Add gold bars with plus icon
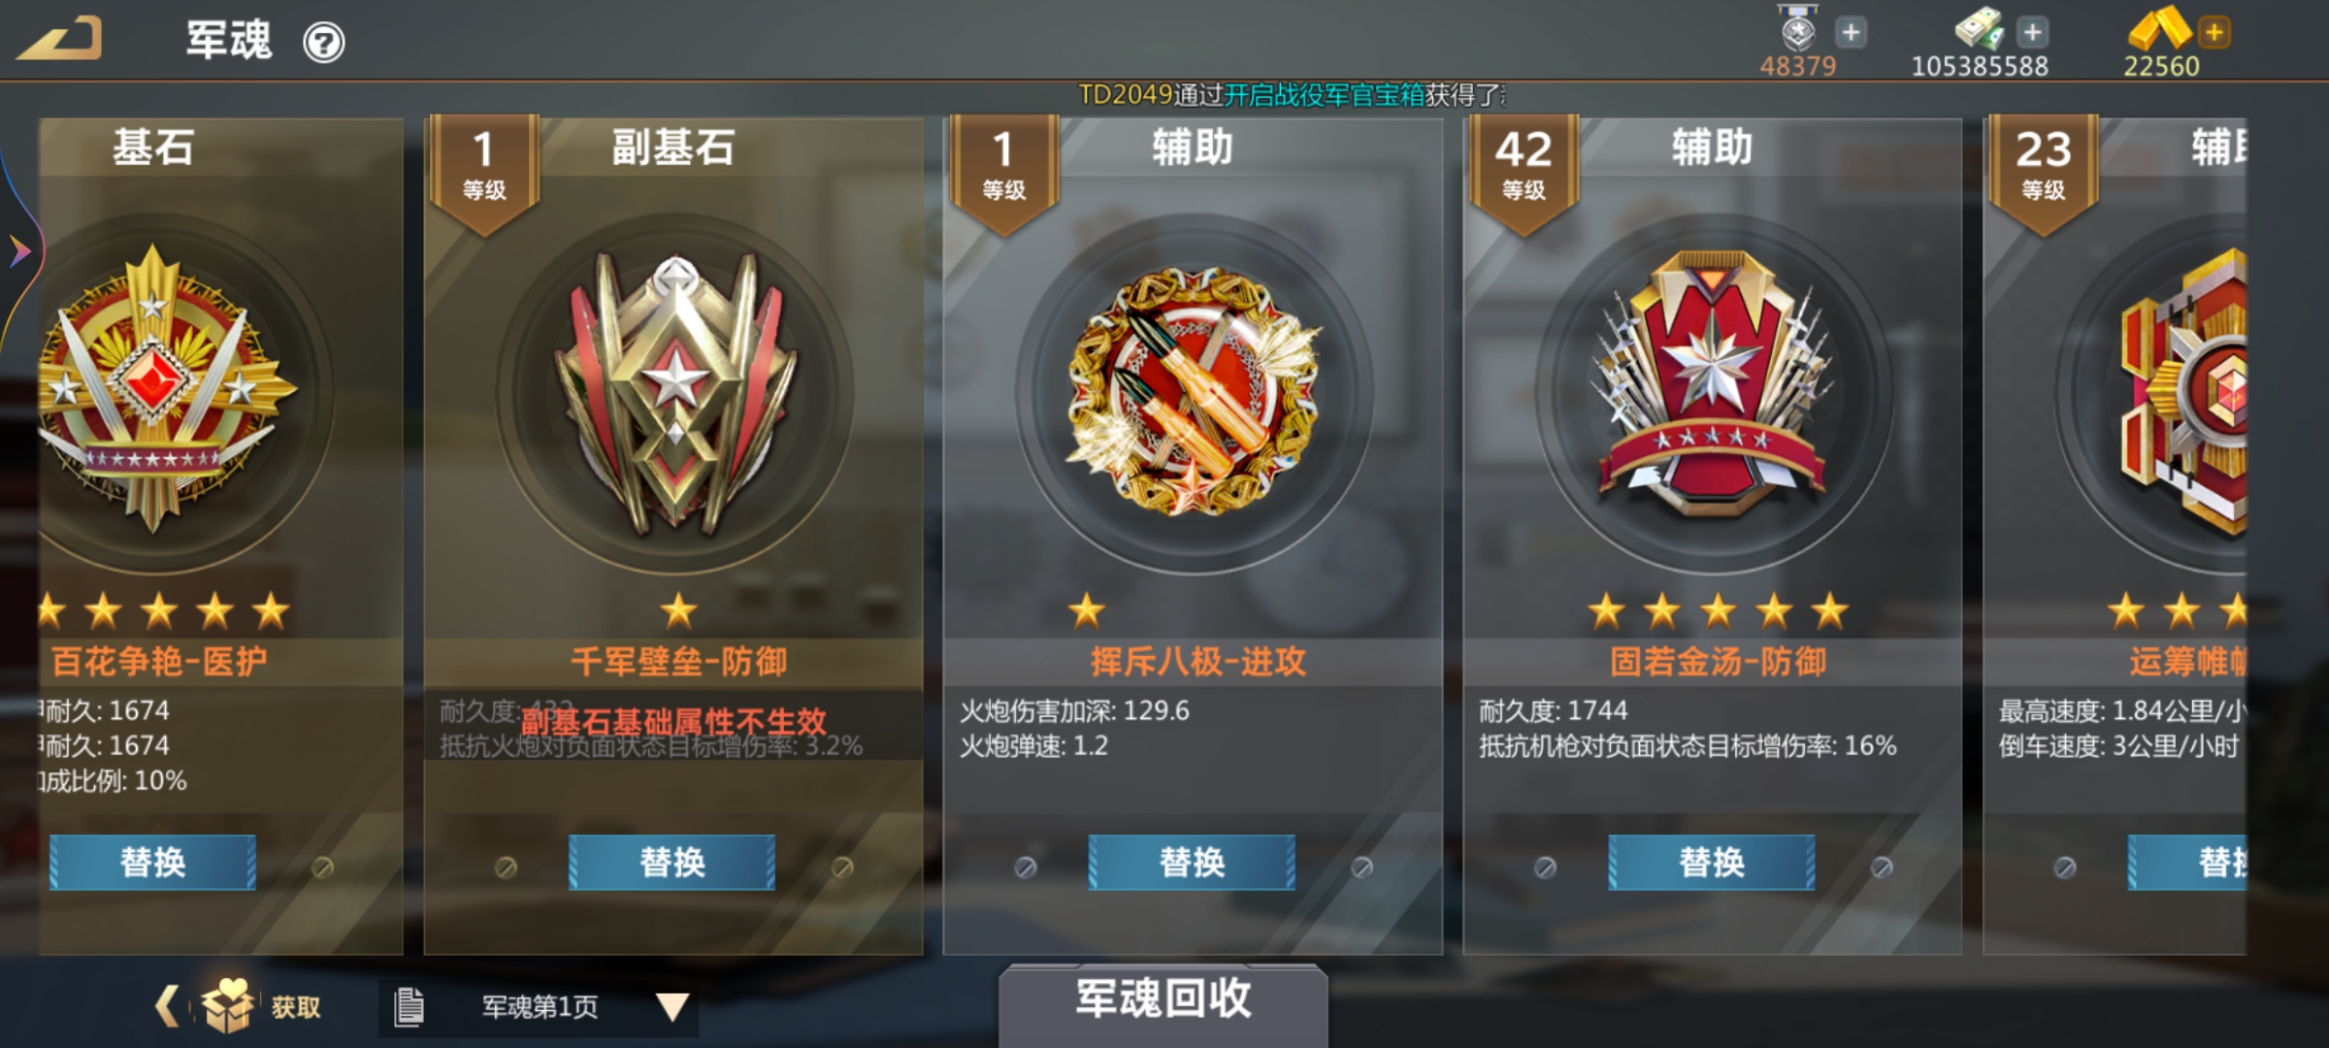Screen dimensions: 2329x1048 2214,32
